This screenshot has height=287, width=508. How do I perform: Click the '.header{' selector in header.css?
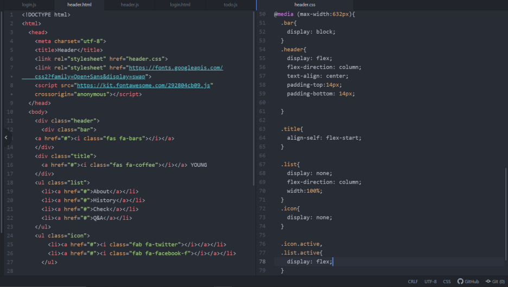[x=293, y=49]
